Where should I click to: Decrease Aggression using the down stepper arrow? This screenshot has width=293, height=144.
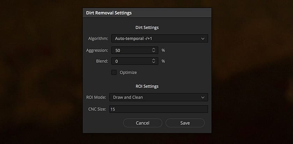click(153, 52)
